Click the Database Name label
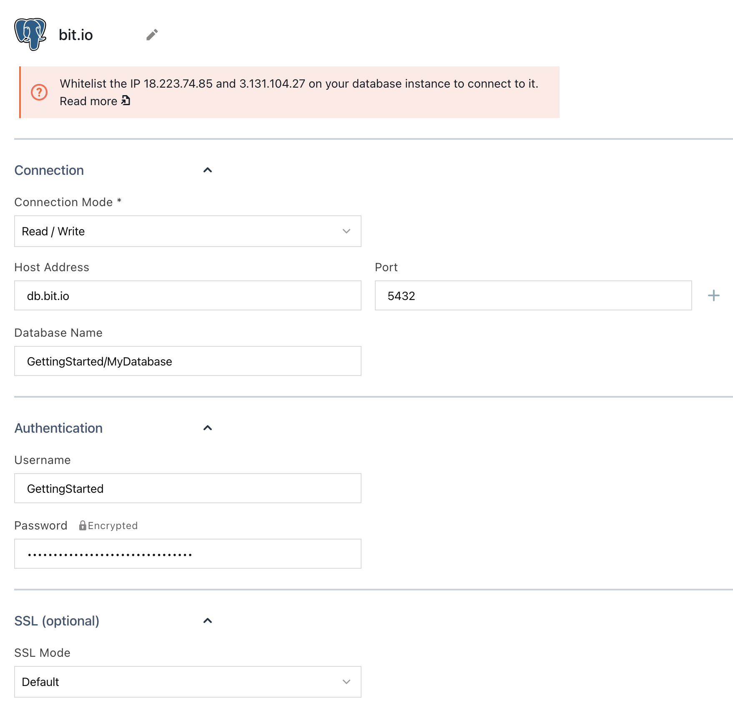733x706 pixels. coord(58,333)
